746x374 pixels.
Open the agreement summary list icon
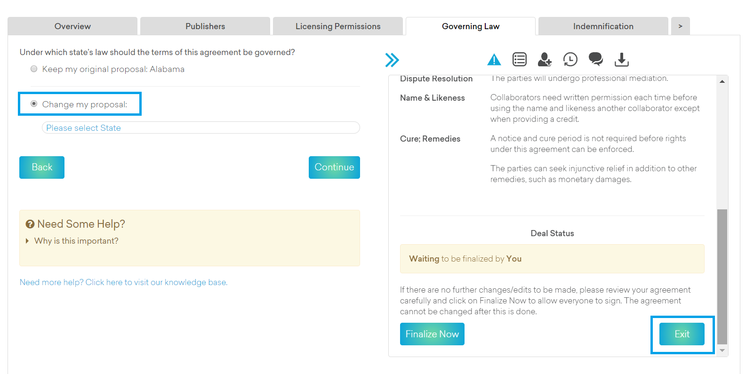coord(519,59)
